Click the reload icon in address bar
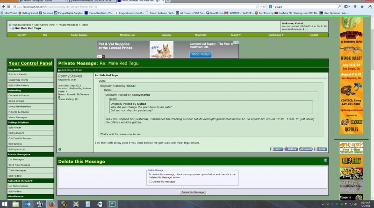The image size is (374, 208). pos(264,7)
